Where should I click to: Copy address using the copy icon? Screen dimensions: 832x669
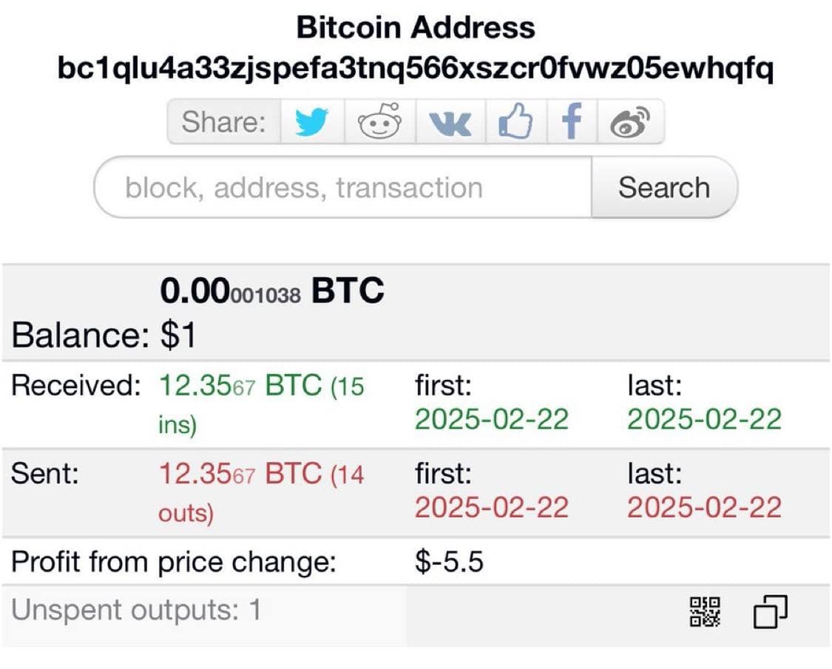[x=770, y=612]
